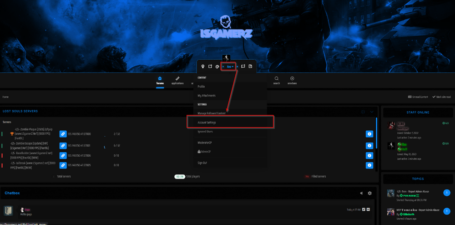The width and height of the screenshot is (455, 225).
Task: Show info for the Zombie Escape server
Action: (369, 145)
